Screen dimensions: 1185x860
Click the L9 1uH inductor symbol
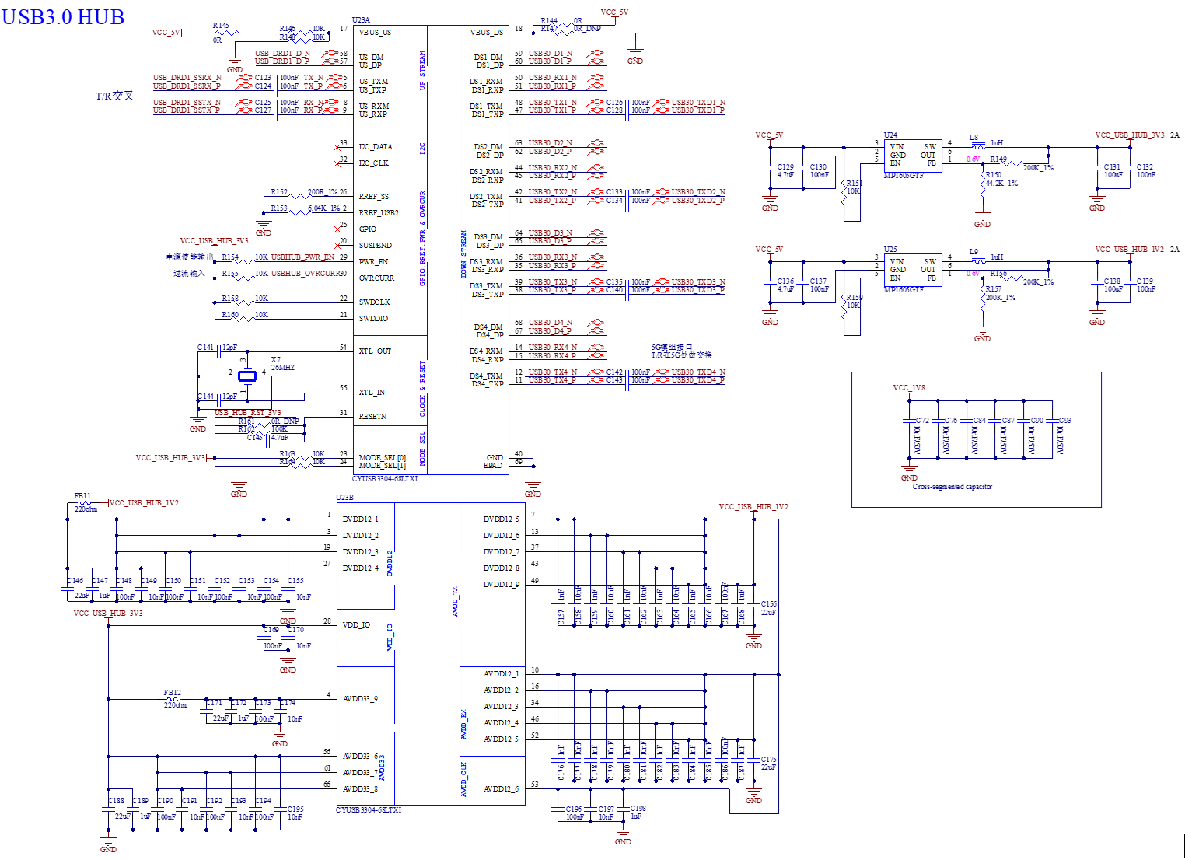pos(977,260)
